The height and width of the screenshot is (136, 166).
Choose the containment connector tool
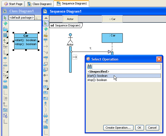point(5,104)
